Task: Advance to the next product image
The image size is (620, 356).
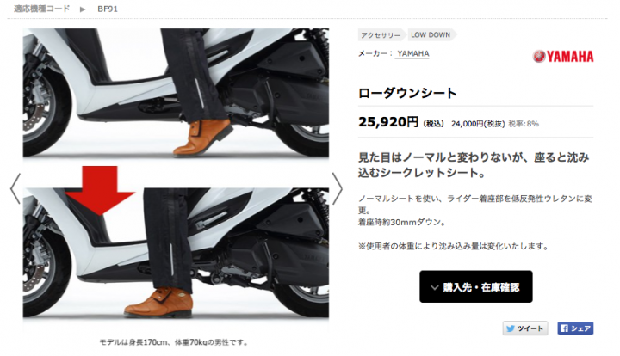Action: (337, 188)
